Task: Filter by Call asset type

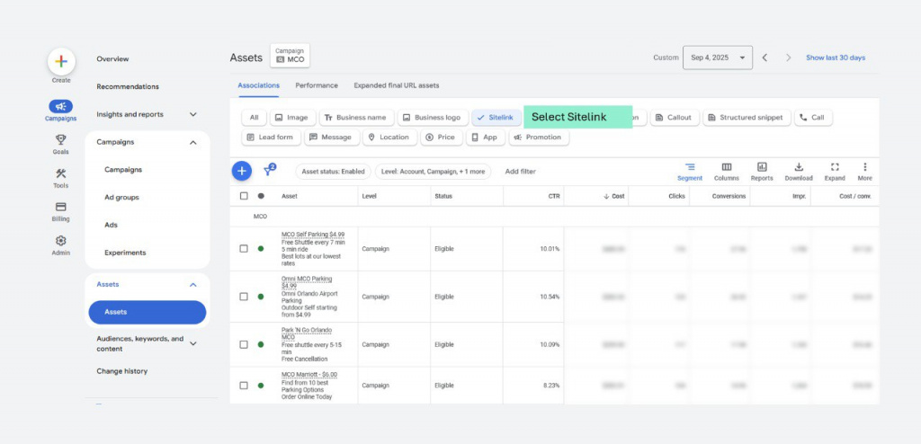Action: (813, 118)
